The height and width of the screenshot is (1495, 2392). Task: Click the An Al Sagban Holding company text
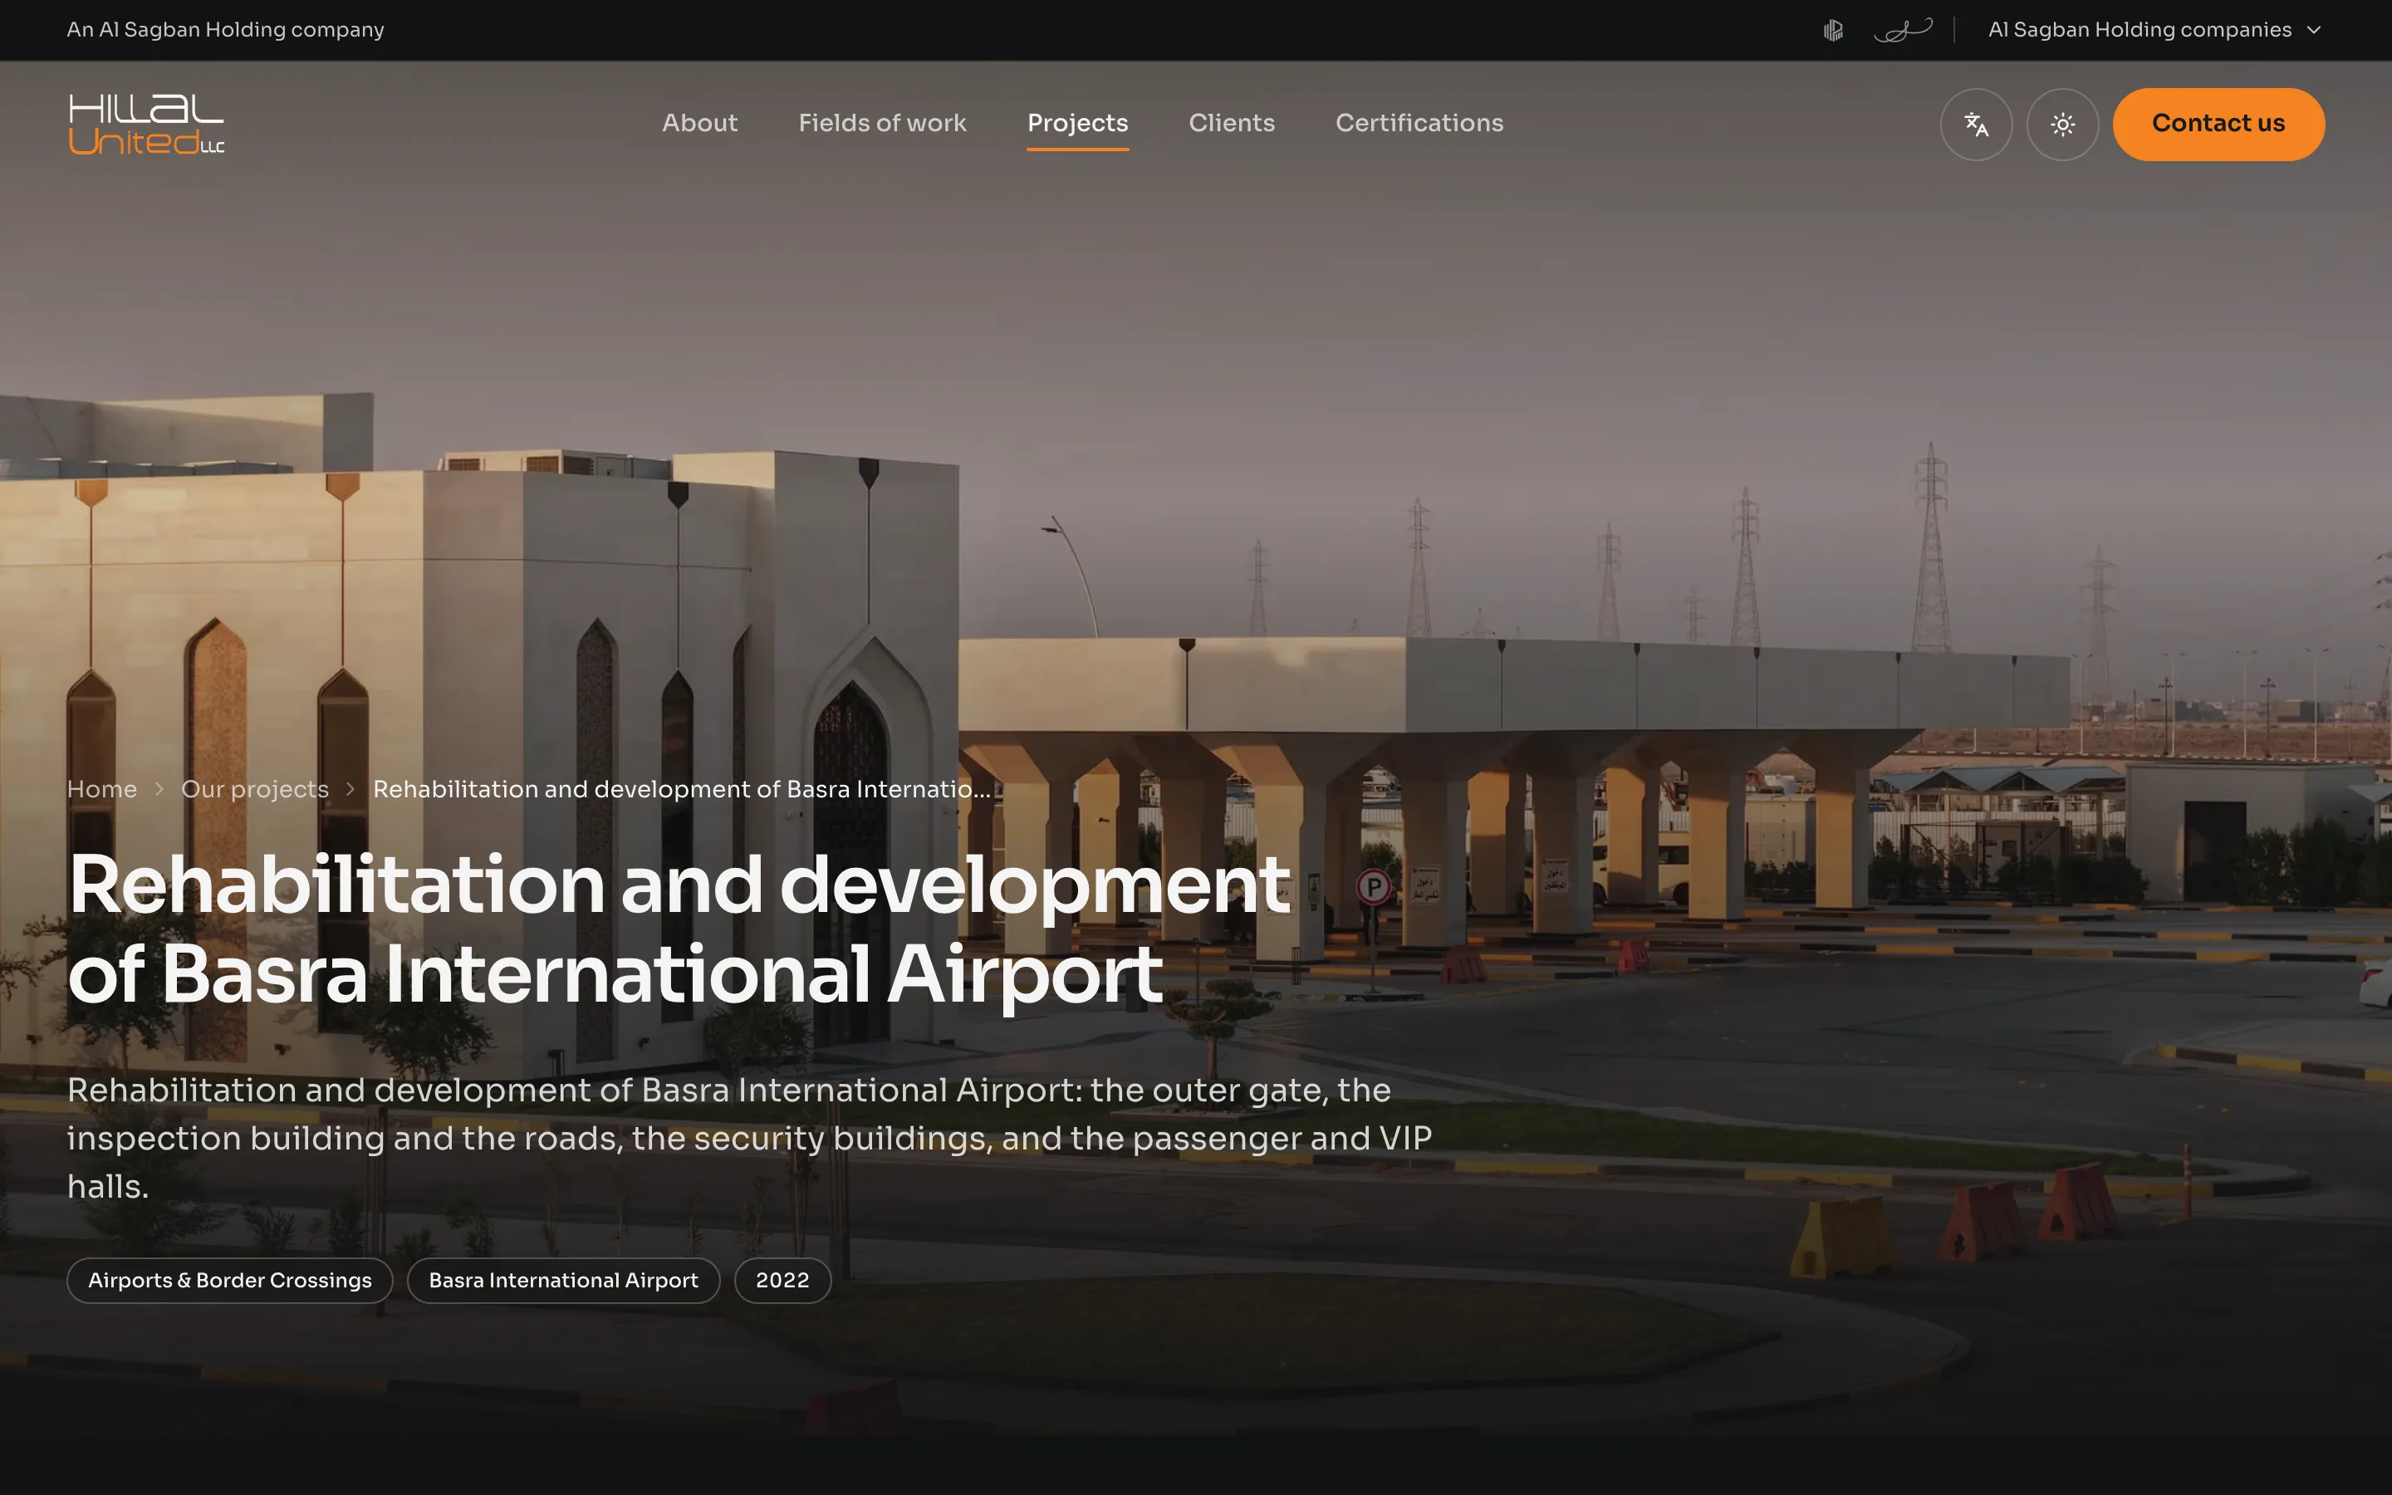point(225,31)
